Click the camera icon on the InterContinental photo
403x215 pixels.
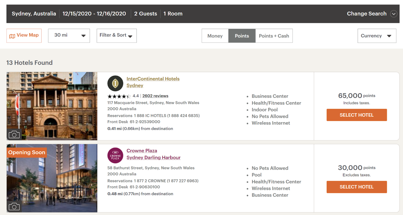tap(14, 134)
